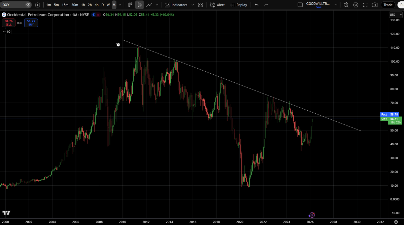Select the 1h timeframe
404x225 pixels.
(x=83, y=5)
